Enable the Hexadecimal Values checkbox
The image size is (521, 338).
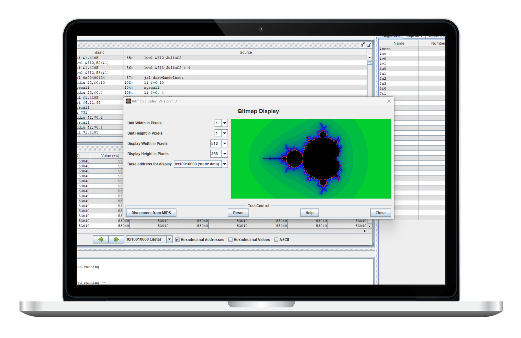231,240
